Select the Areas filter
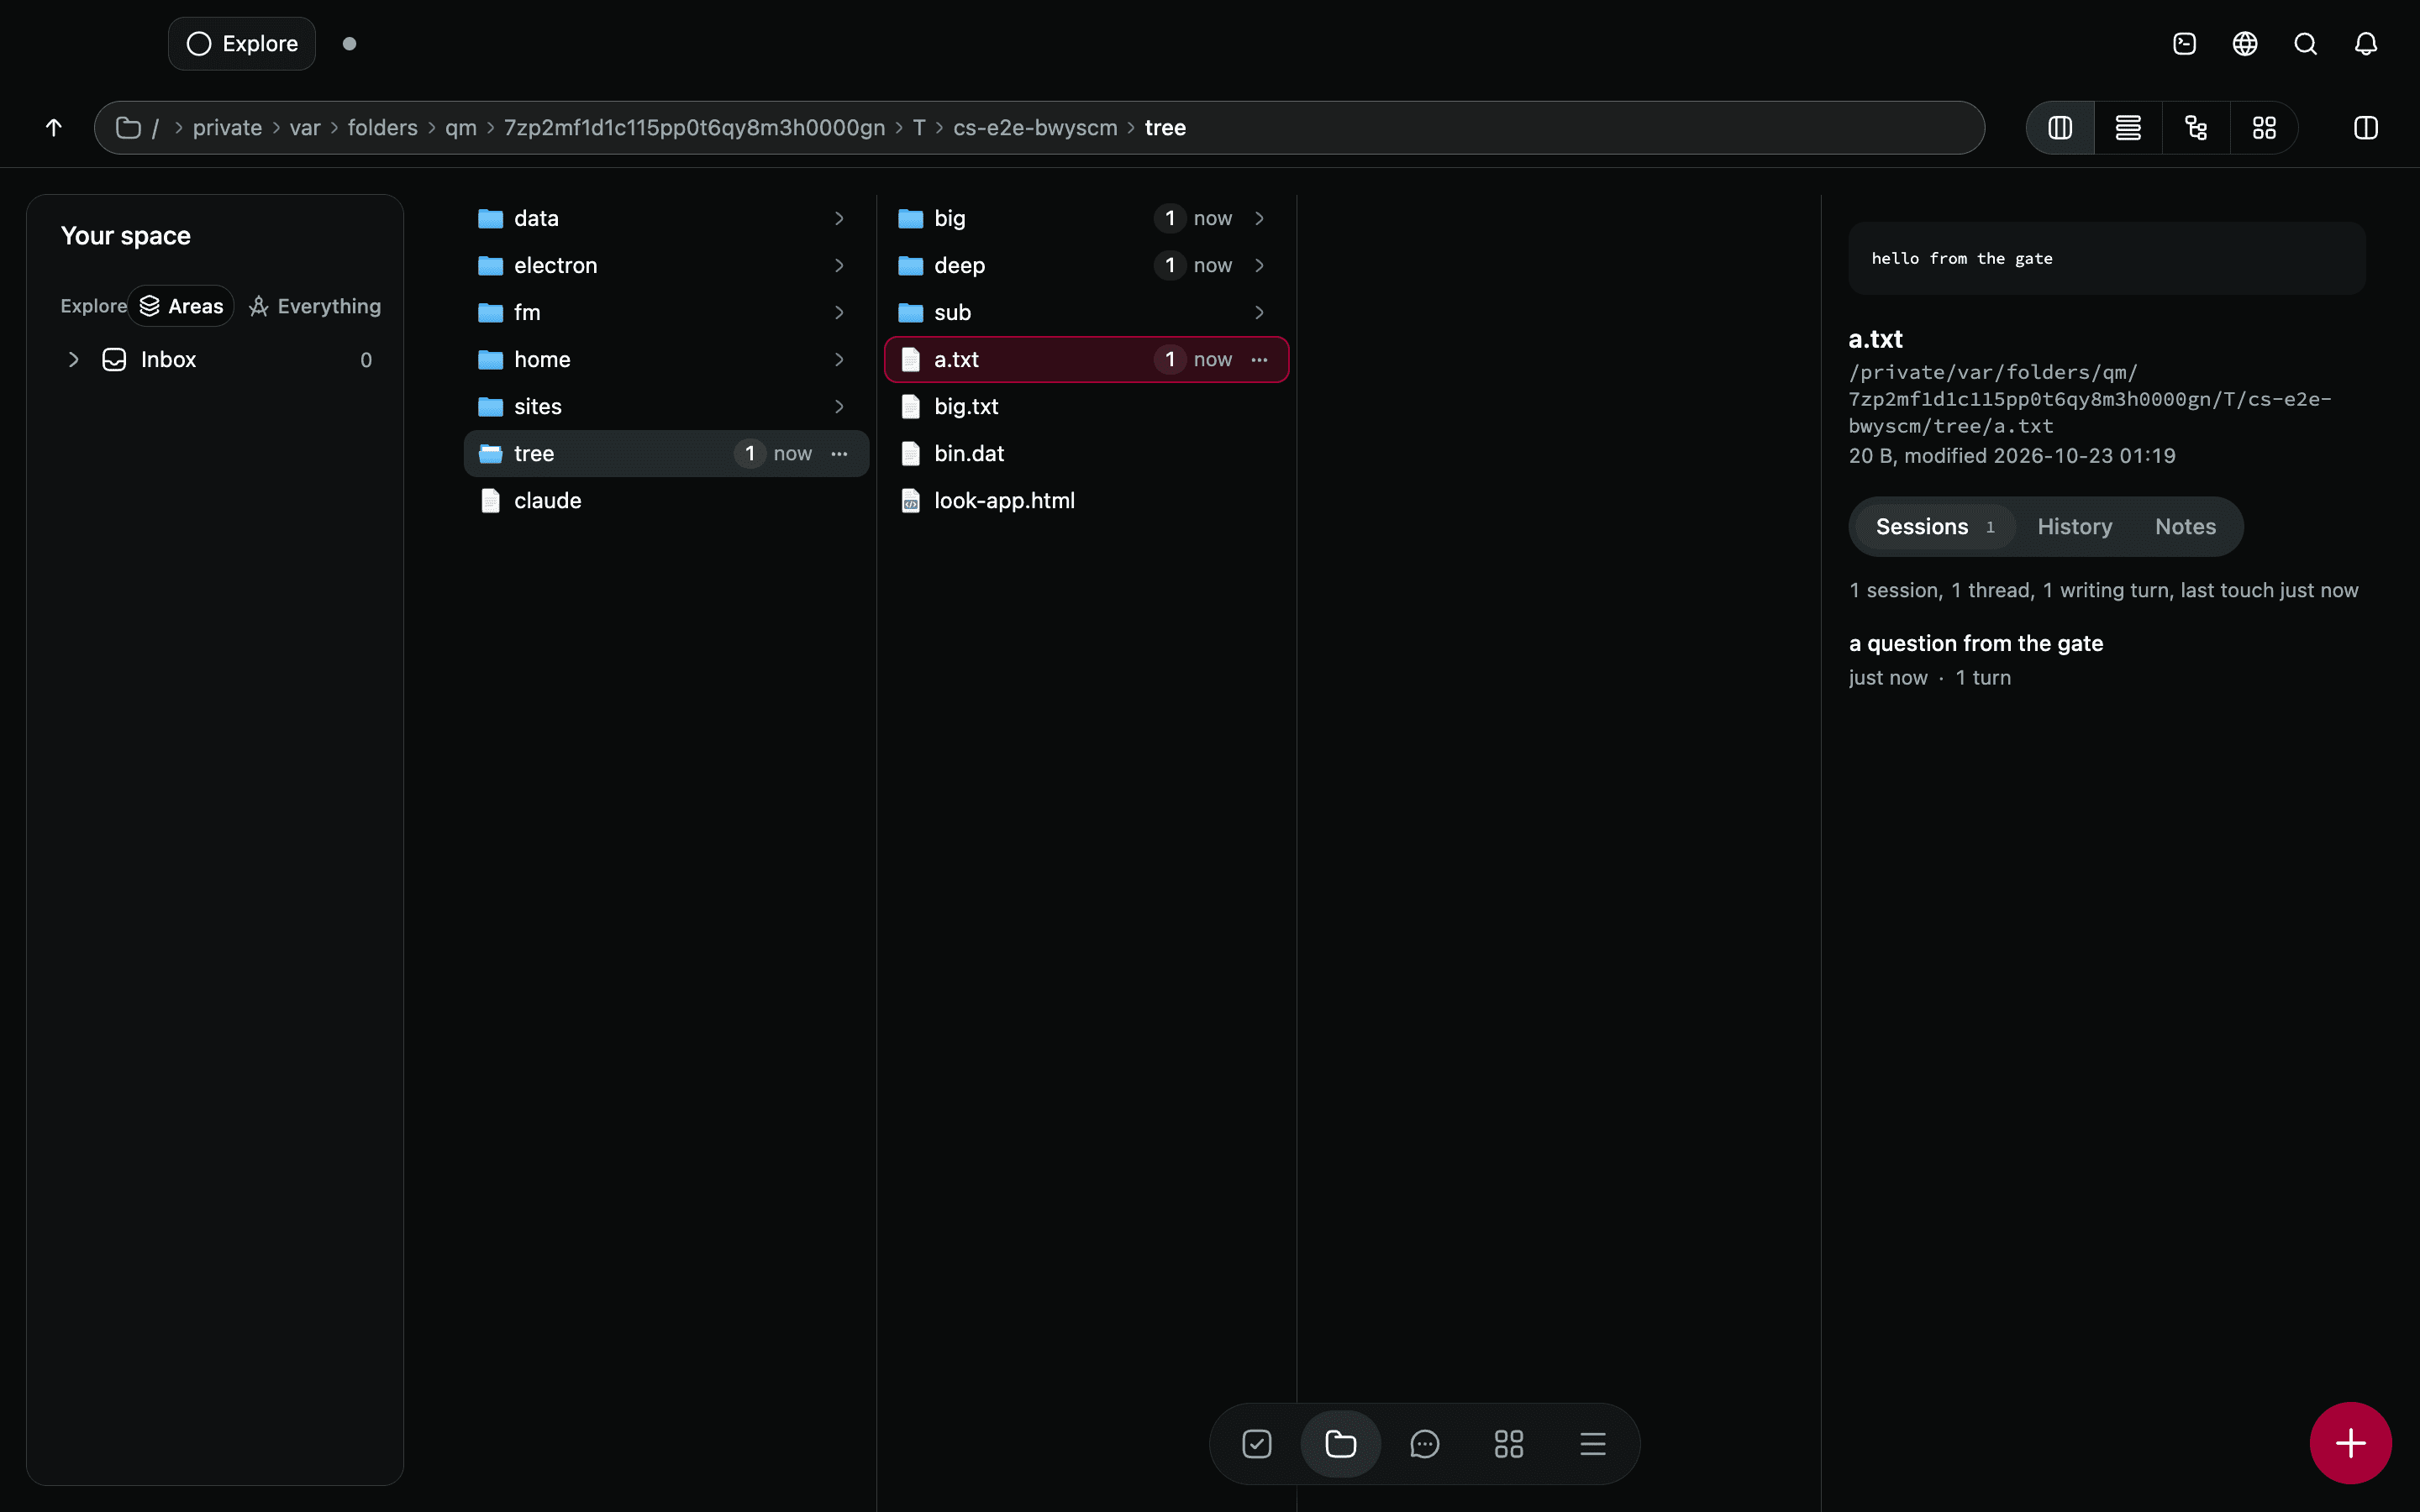 click(181, 306)
